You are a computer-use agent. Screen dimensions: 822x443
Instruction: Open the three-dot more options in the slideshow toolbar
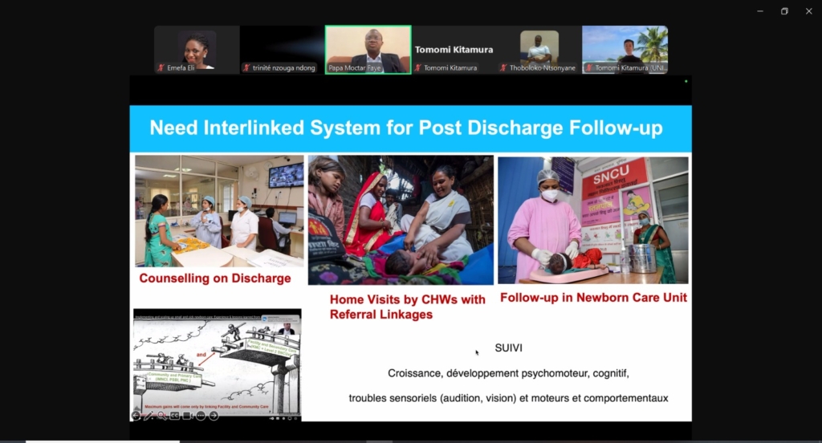(x=200, y=415)
